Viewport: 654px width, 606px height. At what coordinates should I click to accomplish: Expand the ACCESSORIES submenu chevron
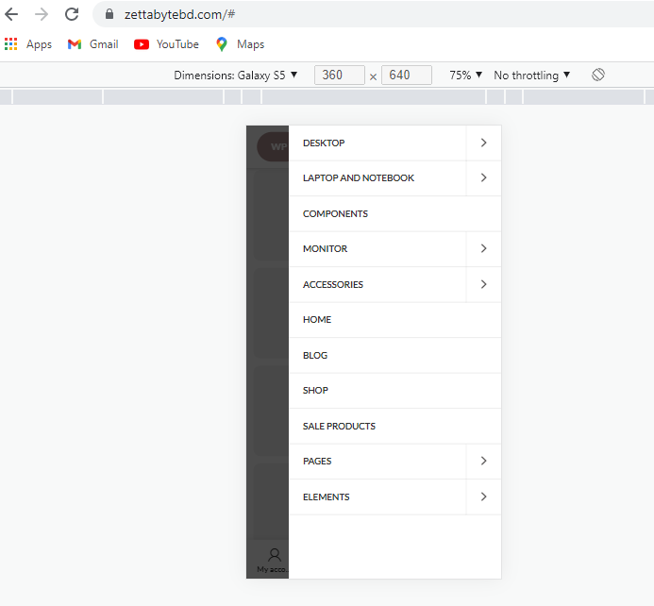coord(484,284)
